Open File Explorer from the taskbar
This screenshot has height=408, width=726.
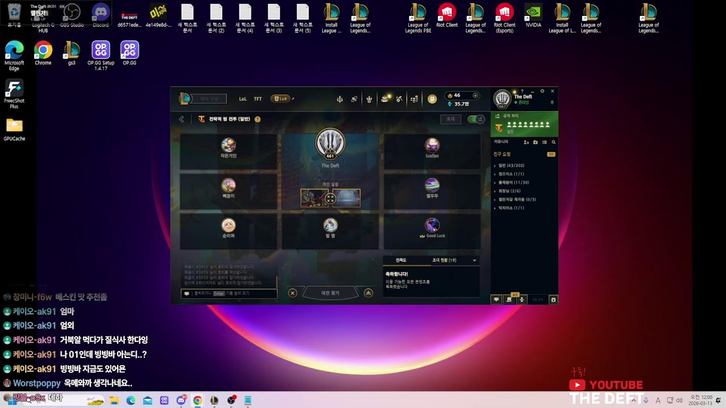(x=114, y=401)
